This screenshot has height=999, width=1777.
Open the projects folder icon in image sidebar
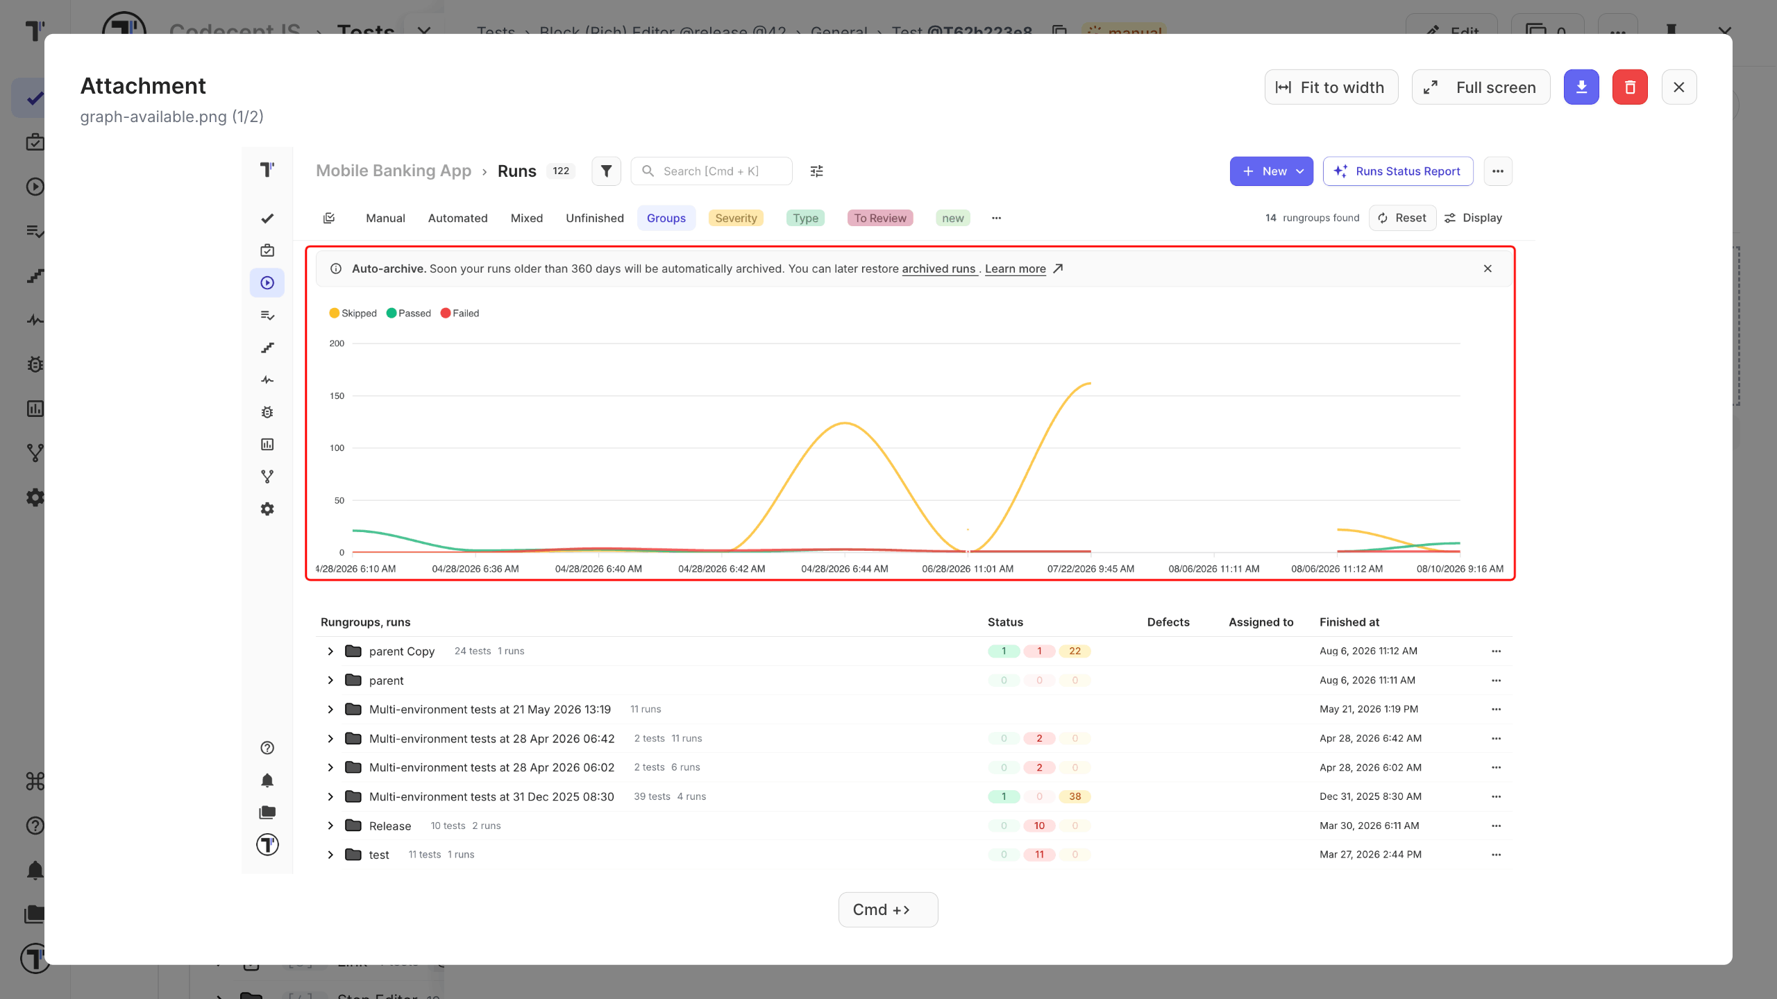[x=267, y=812]
